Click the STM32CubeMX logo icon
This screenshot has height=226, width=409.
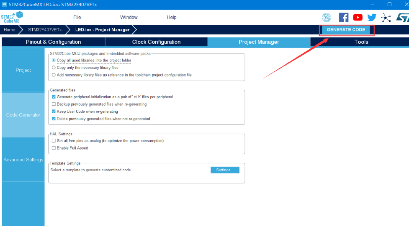(12, 17)
